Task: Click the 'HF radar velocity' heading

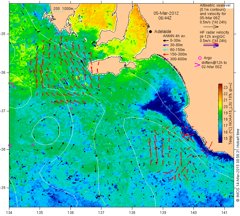Action: tap(214, 32)
